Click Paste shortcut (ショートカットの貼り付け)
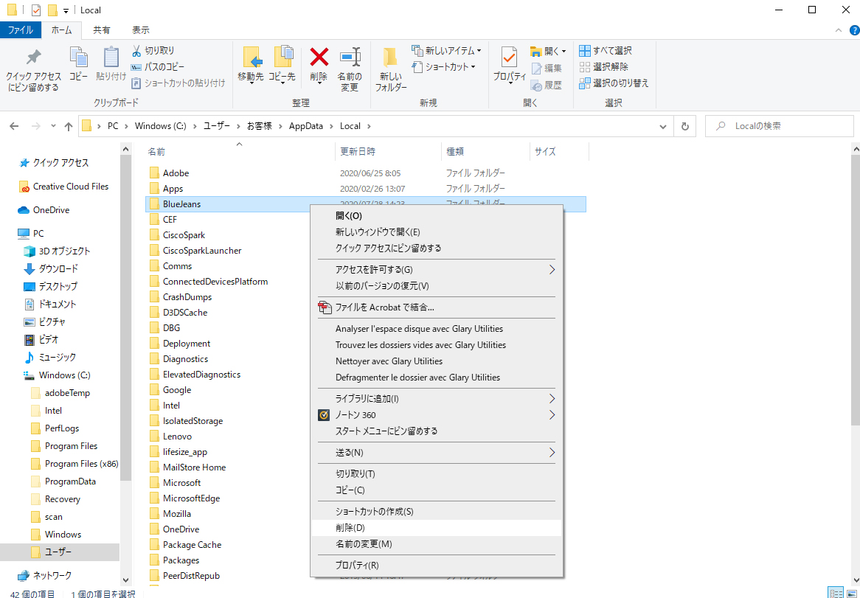 point(178,83)
